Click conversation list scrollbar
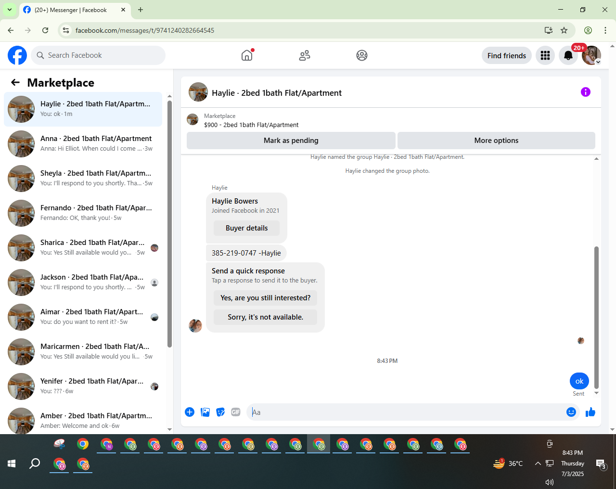Screen dimensions: 616x489 [169, 223]
